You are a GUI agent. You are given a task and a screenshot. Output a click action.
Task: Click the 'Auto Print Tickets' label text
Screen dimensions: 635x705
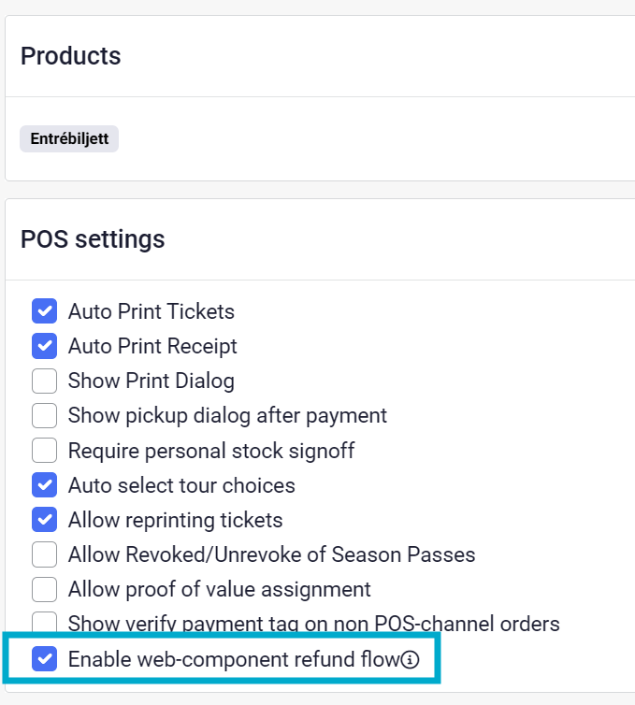tap(152, 310)
